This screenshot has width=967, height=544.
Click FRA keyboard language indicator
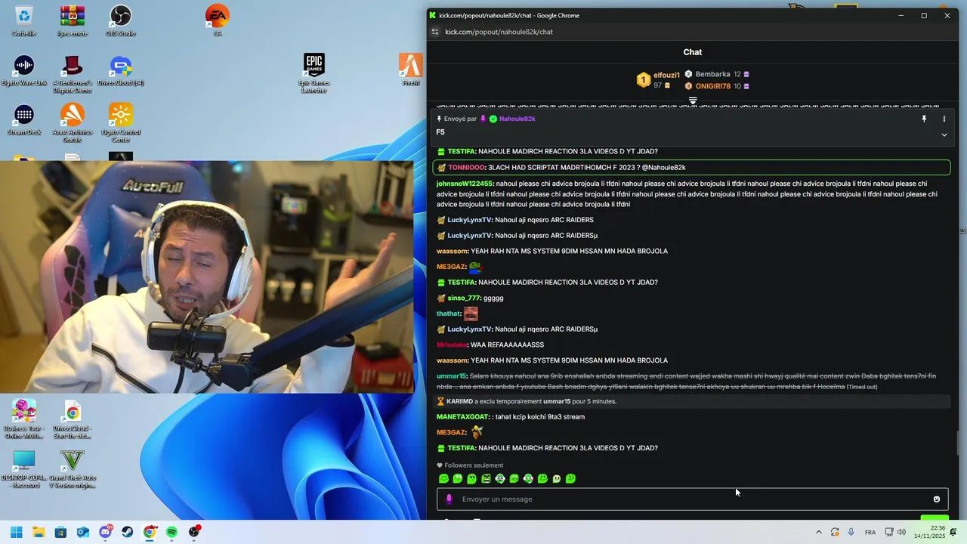[x=870, y=532]
